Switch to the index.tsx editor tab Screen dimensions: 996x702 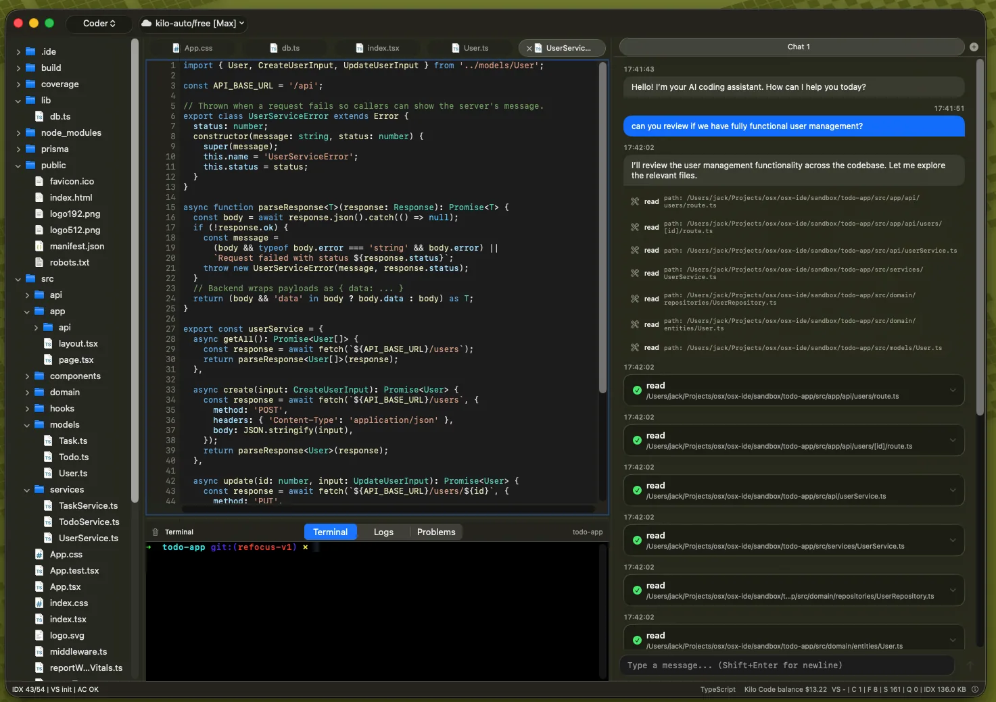tap(377, 49)
